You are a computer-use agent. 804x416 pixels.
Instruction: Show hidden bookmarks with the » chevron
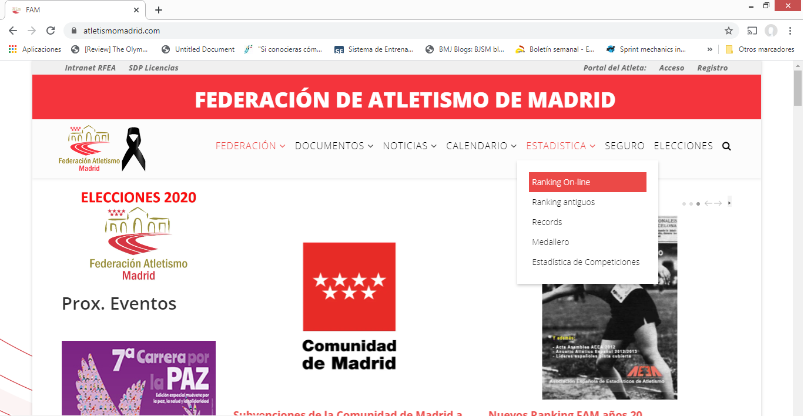point(710,49)
